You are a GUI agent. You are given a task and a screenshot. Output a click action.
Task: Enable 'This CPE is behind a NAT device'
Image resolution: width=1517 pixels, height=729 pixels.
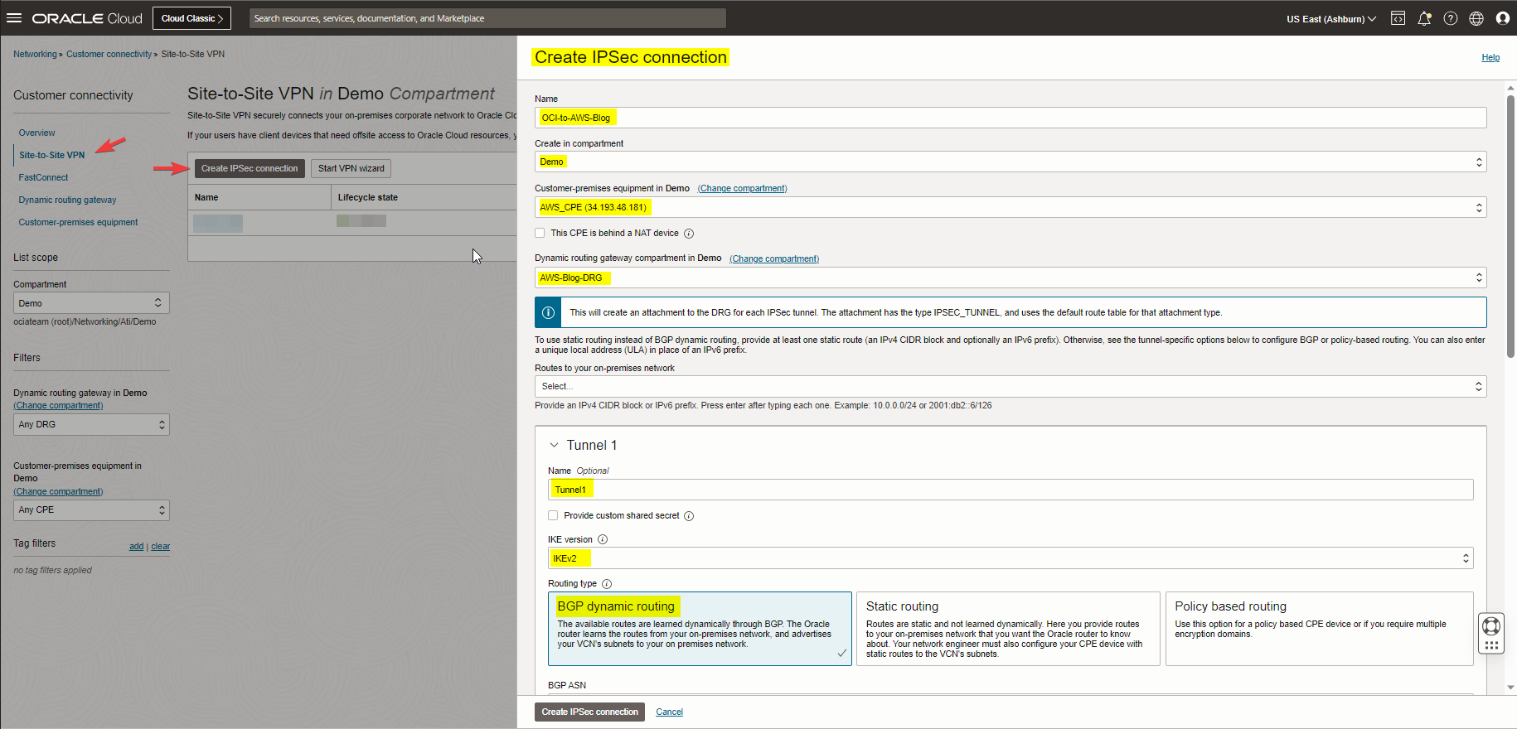[x=540, y=233]
